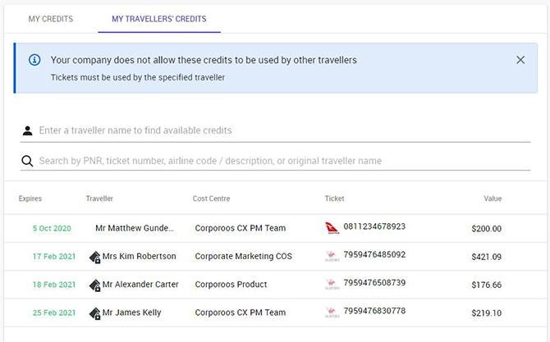Dismiss the info banner with the X icon
Screen dimensions: 550x342
520,60
